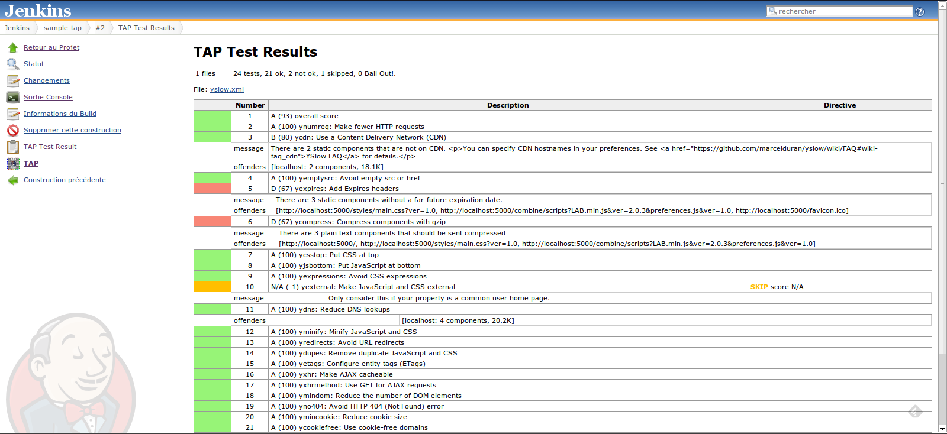Image resolution: width=947 pixels, height=434 pixels.
Task: Click the green up arrow icon beside Retour au Projet
Action: click(x=13, y=47)
